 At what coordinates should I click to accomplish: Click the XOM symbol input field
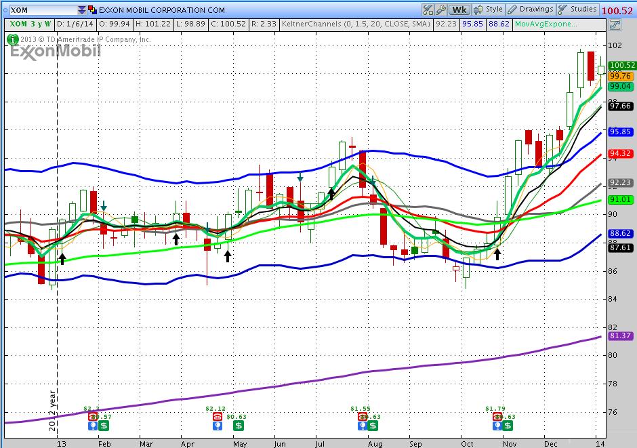(x=43, y=9)
